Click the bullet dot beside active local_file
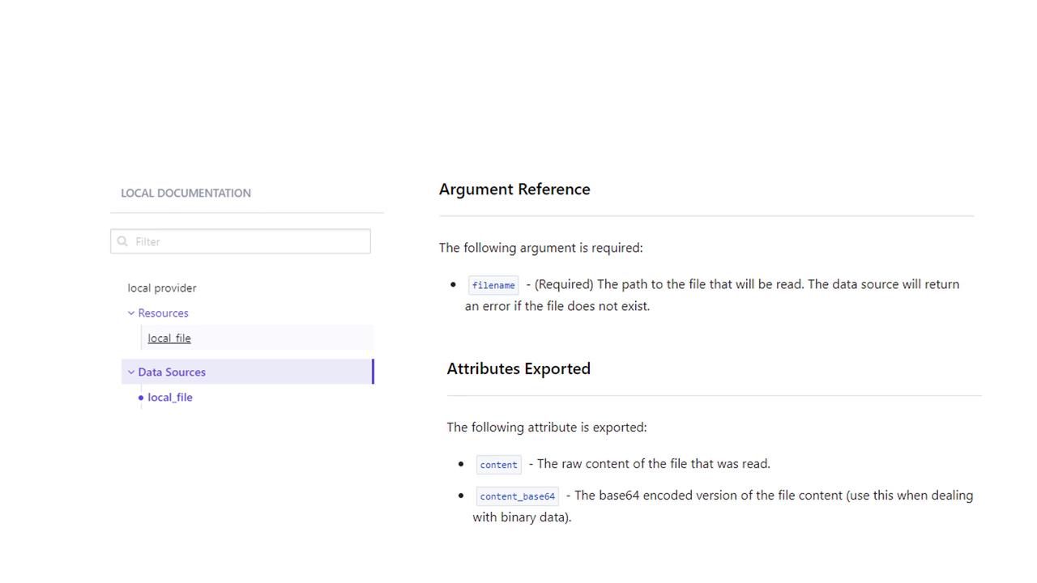This screenshot has width=1037, height=583. coord(141,398)
